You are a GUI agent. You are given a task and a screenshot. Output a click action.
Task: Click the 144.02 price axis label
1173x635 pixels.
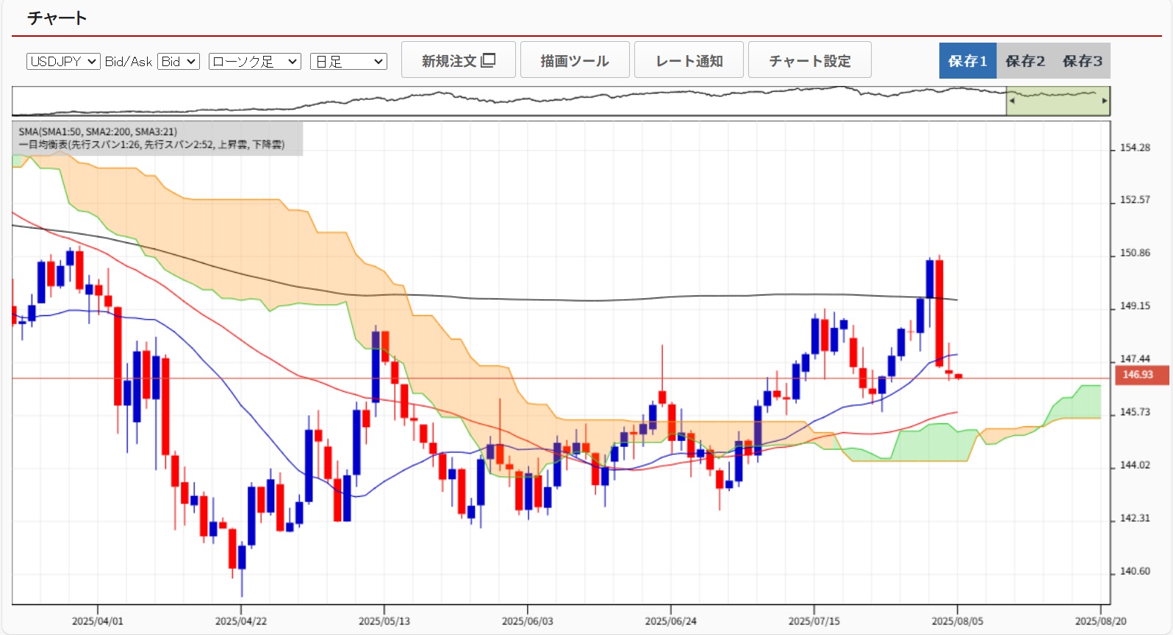click(x=1135, y=465)
